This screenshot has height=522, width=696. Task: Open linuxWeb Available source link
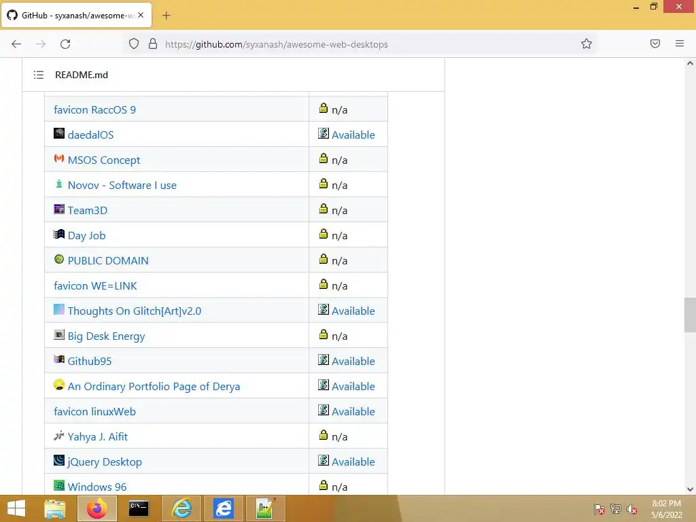[x=353, y=411]
